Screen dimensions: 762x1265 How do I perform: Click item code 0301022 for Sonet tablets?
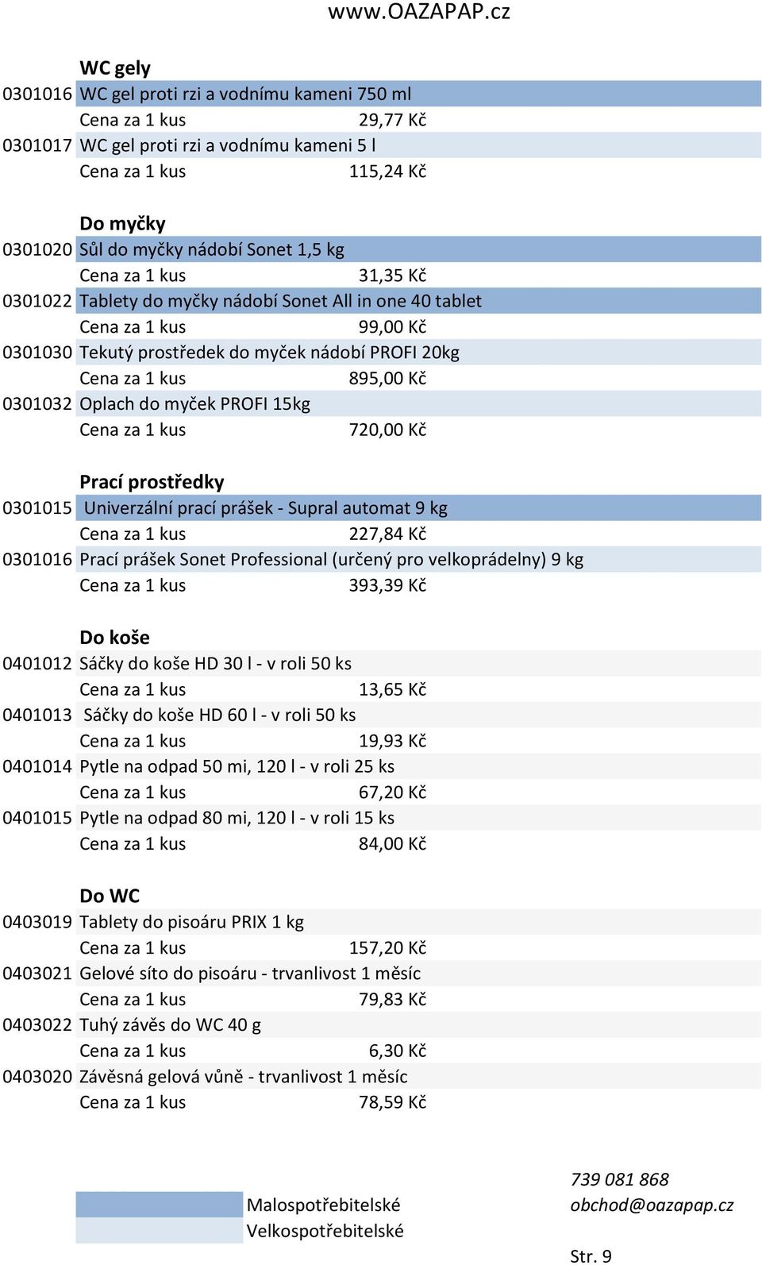tap(37, 301)
